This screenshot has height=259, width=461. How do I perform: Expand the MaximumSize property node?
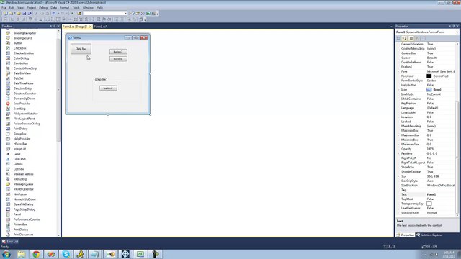(398, 135)
